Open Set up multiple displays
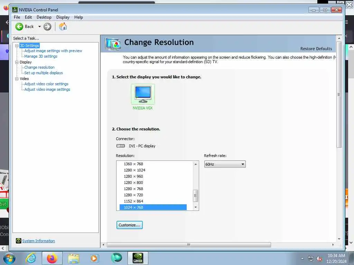 coord(43,73)
